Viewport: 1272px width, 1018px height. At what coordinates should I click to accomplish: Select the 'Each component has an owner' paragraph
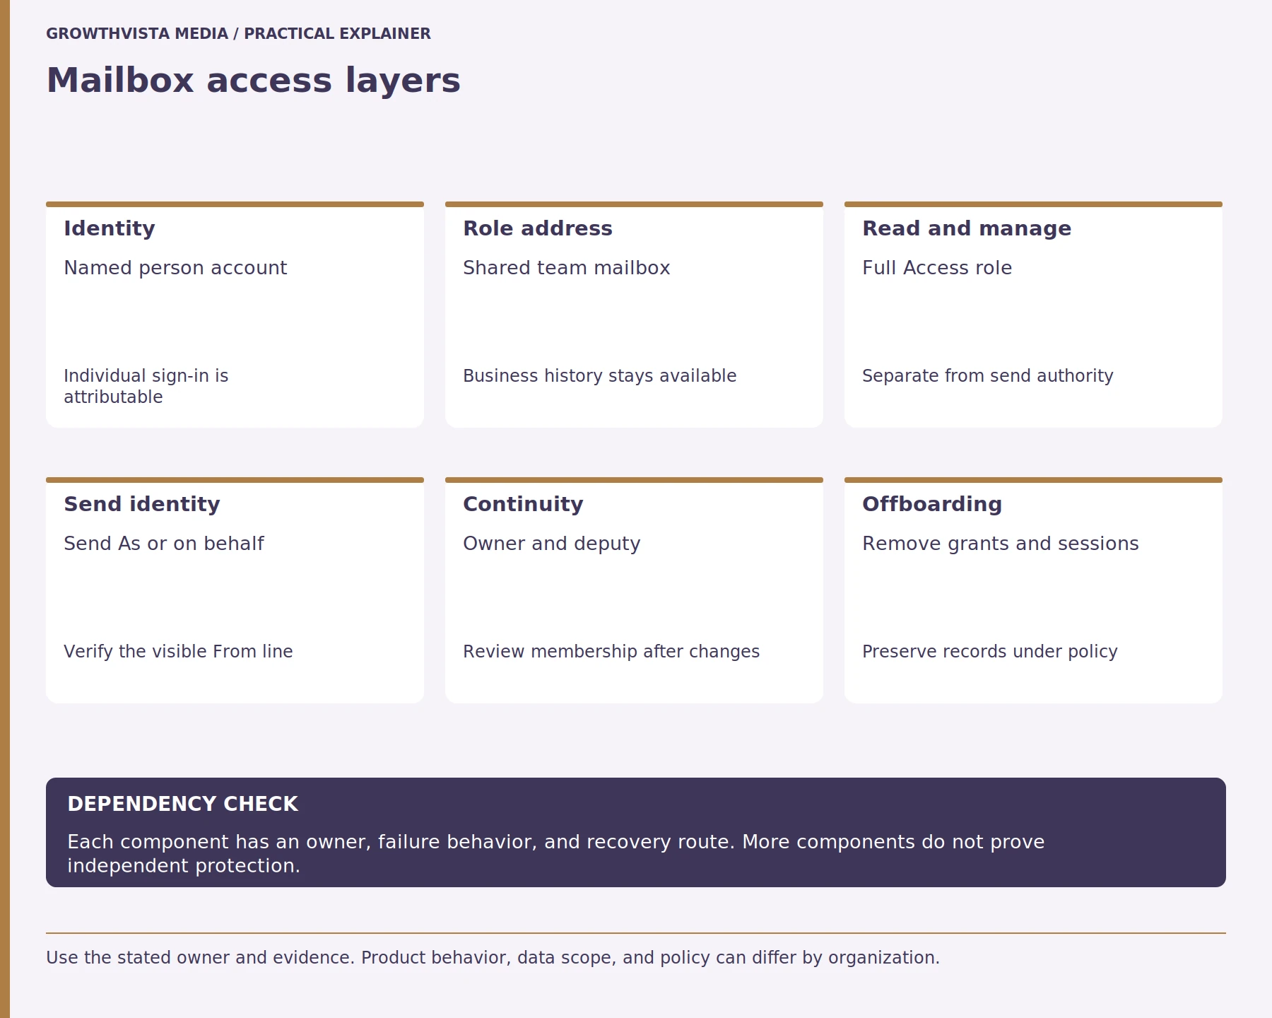[556, 854]
